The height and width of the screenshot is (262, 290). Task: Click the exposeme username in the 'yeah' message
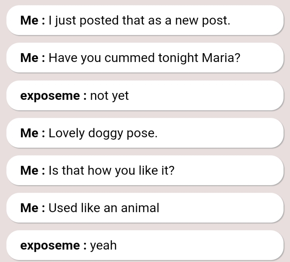pyautogui.click(x=50, y=245)
